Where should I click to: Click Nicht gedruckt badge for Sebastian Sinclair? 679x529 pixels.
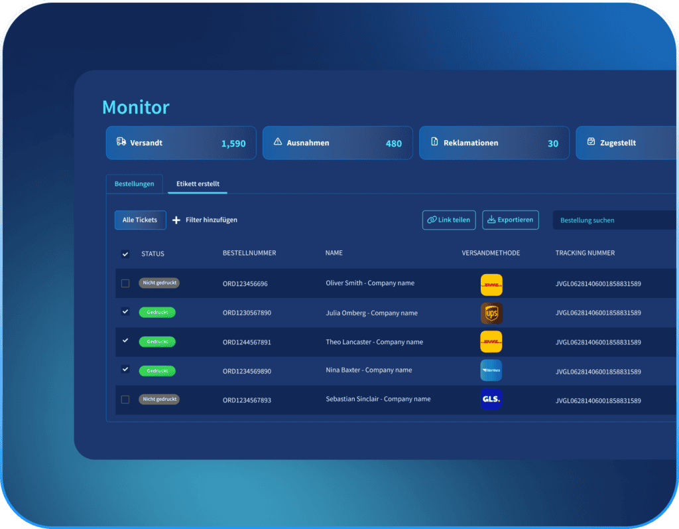pos(159,399)
